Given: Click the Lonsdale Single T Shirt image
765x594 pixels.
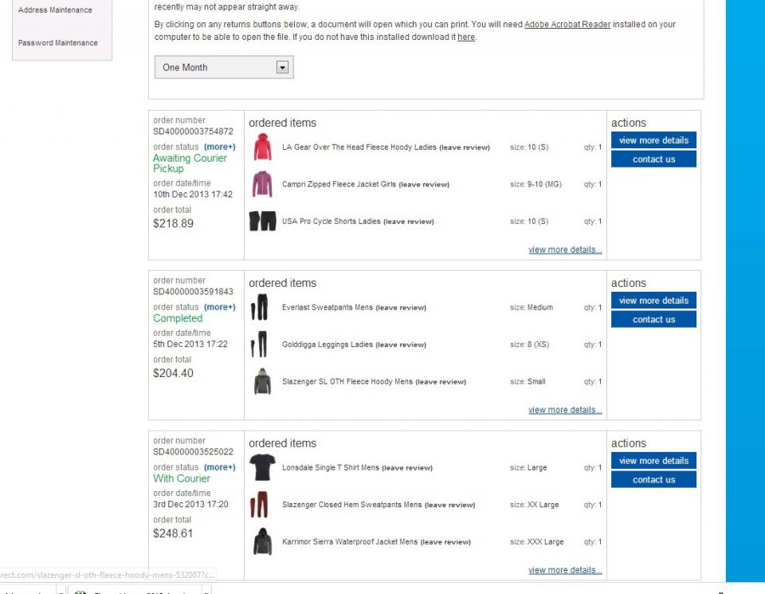Looking at the screenshot, I should (x=262, y=468).
